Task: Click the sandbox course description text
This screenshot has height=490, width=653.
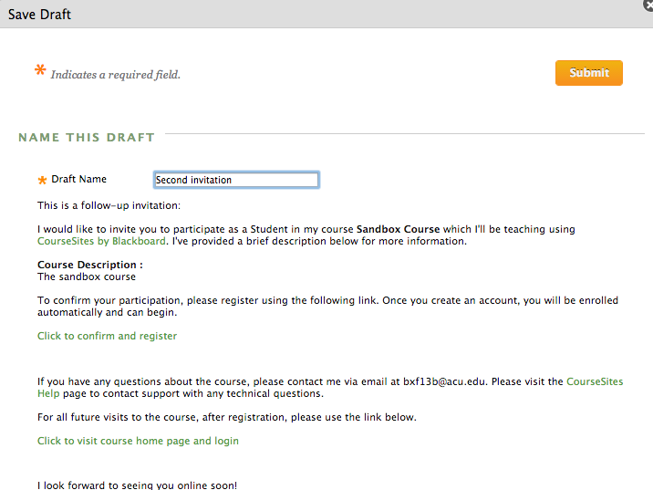Action: point(87,276)
